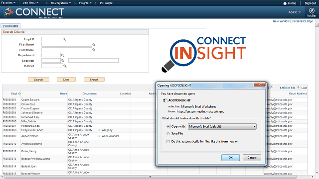The image size is (319, 179).
Task: Open the First Name lookup magnifier
Action: click(x=94, y=45)
